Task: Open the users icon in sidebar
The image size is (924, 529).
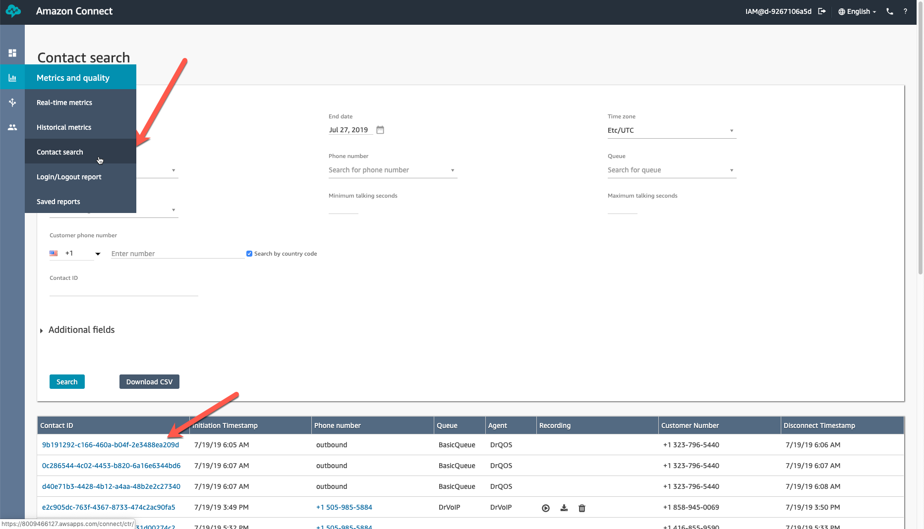Action: [x=12, y=127]
